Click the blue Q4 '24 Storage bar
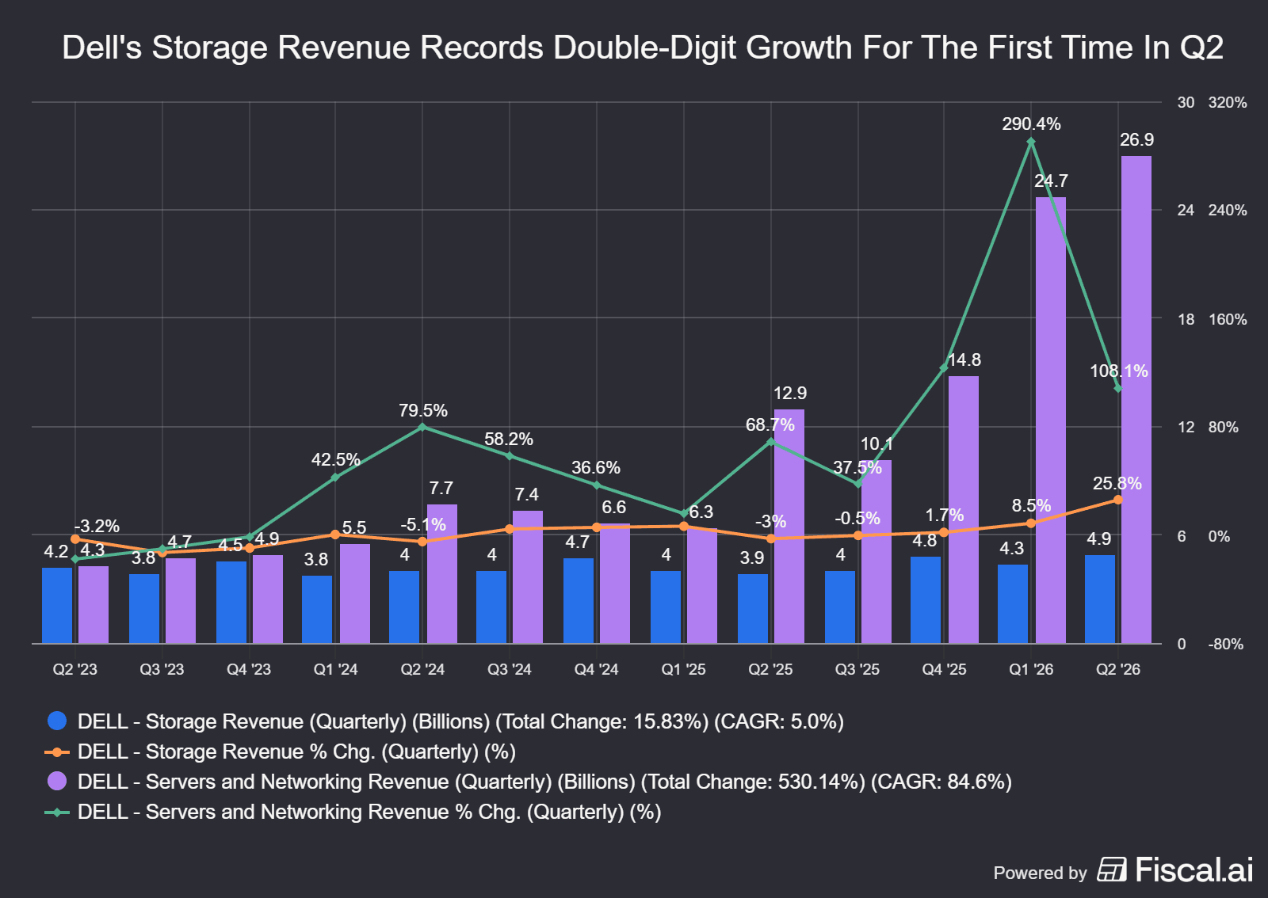 point(579,601)
